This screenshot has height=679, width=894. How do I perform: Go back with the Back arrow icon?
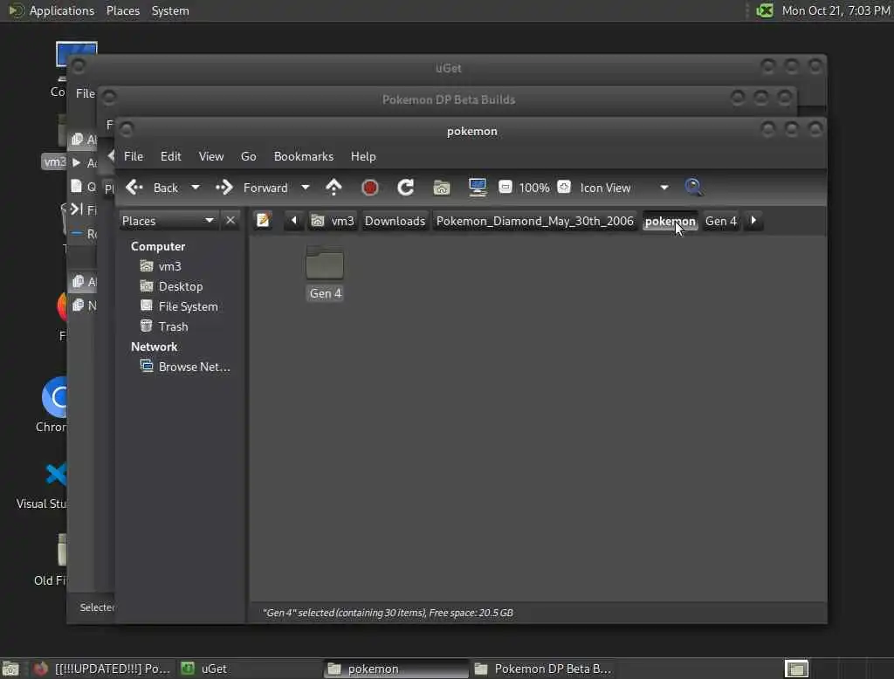(x=134, y=188)
